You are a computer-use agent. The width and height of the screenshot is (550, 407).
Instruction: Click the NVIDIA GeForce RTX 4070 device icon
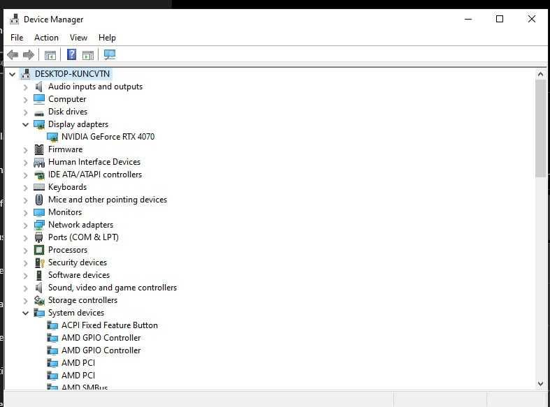point(52,137)
